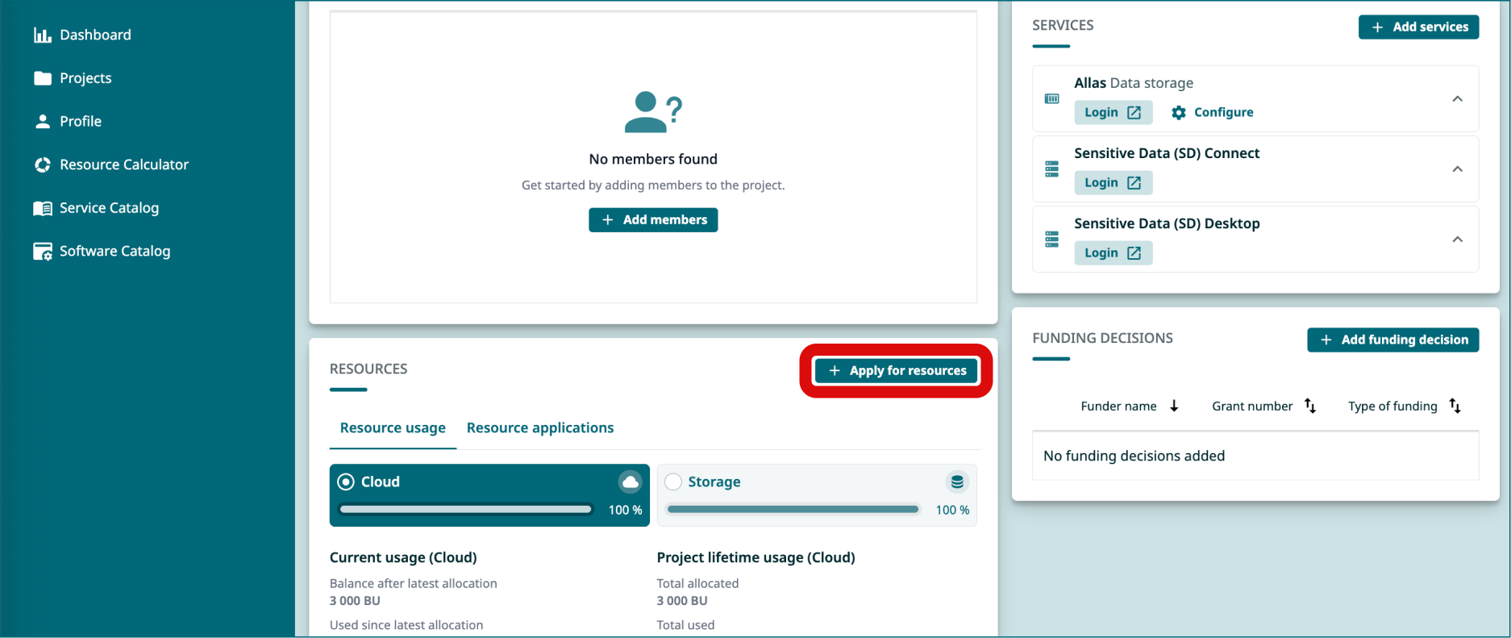Sort by Type of funding arrows icon
Image resolution: width=1511 pixels, height=638 pixels.
[x=1455, y=406]
